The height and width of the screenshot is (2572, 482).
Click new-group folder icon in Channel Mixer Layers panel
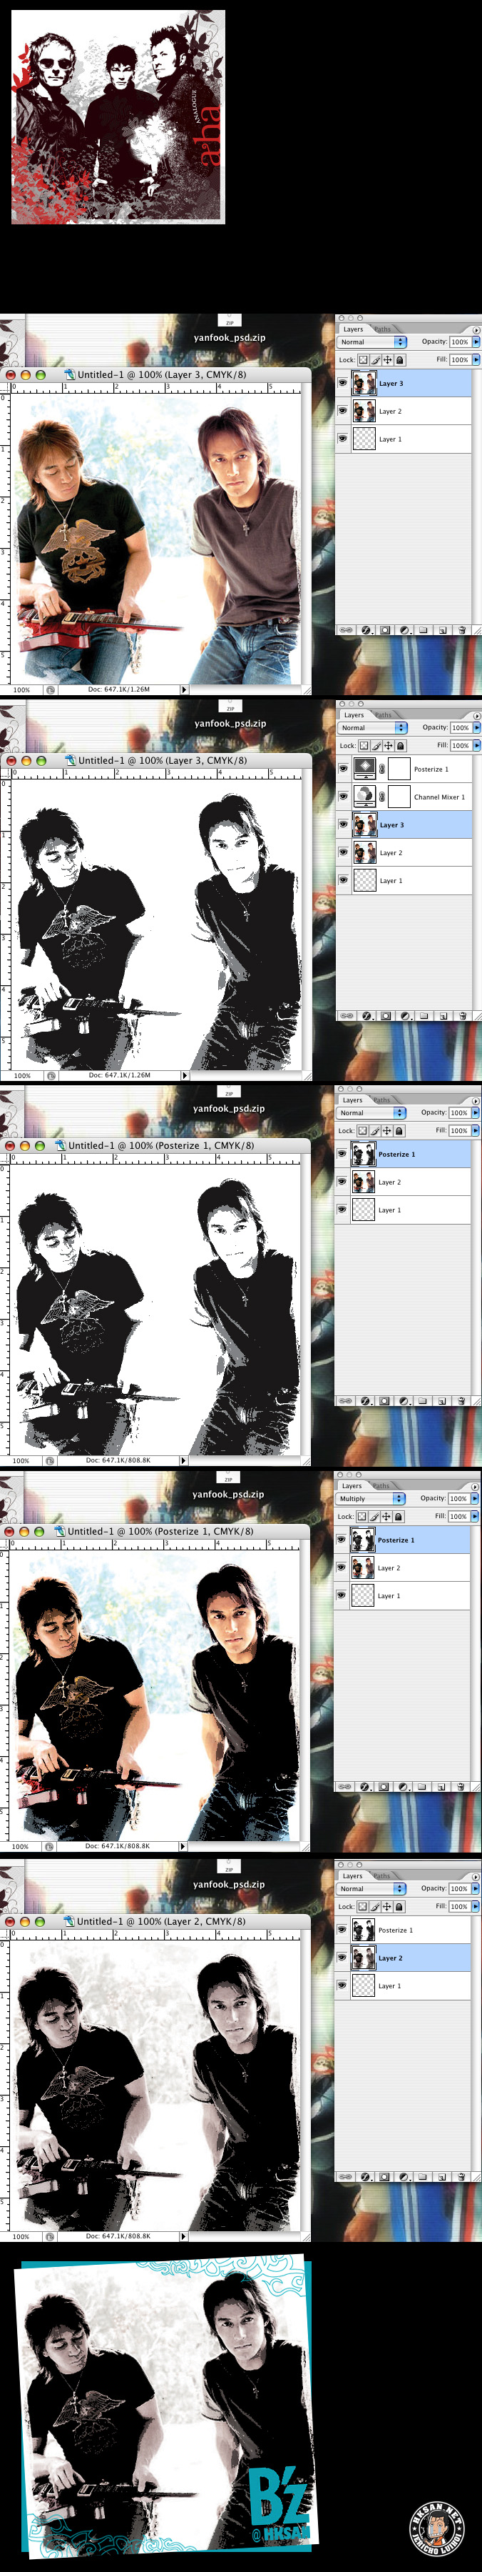[424, 1017]
